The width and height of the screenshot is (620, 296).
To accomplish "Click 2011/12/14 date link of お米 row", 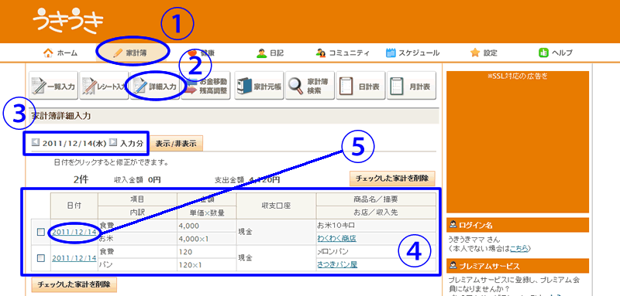I will 74,232.
